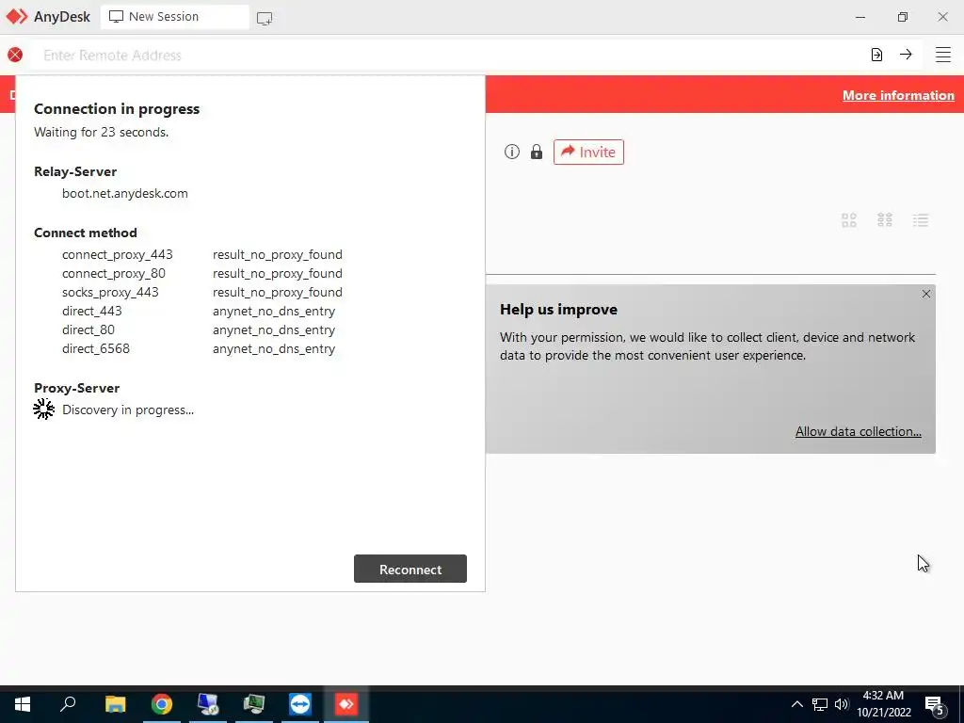964x723 pixels.
Task: Close the Help us improve panel
Action: tap(926, 294)
